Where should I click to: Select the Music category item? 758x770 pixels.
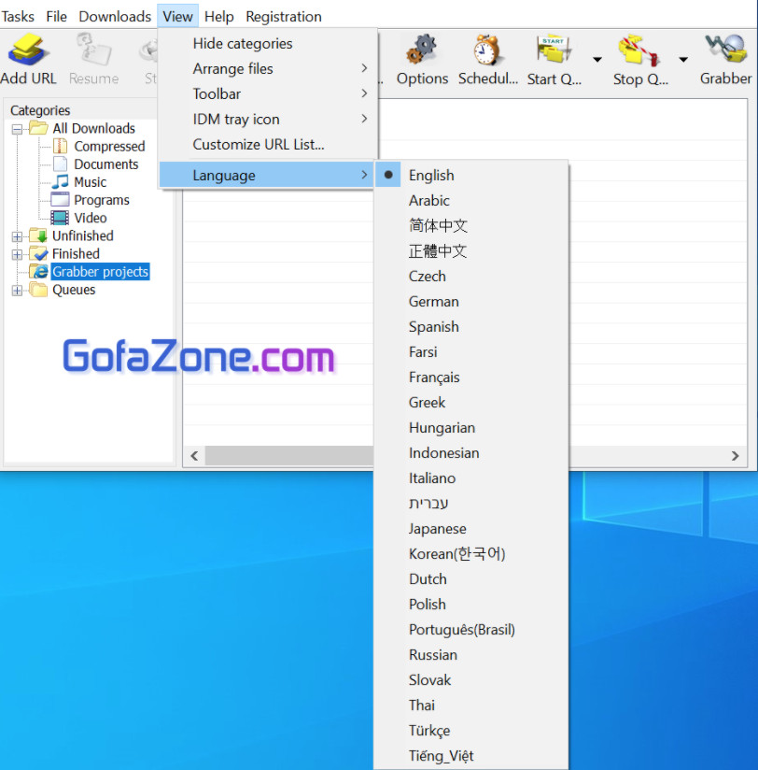point(90,182)
